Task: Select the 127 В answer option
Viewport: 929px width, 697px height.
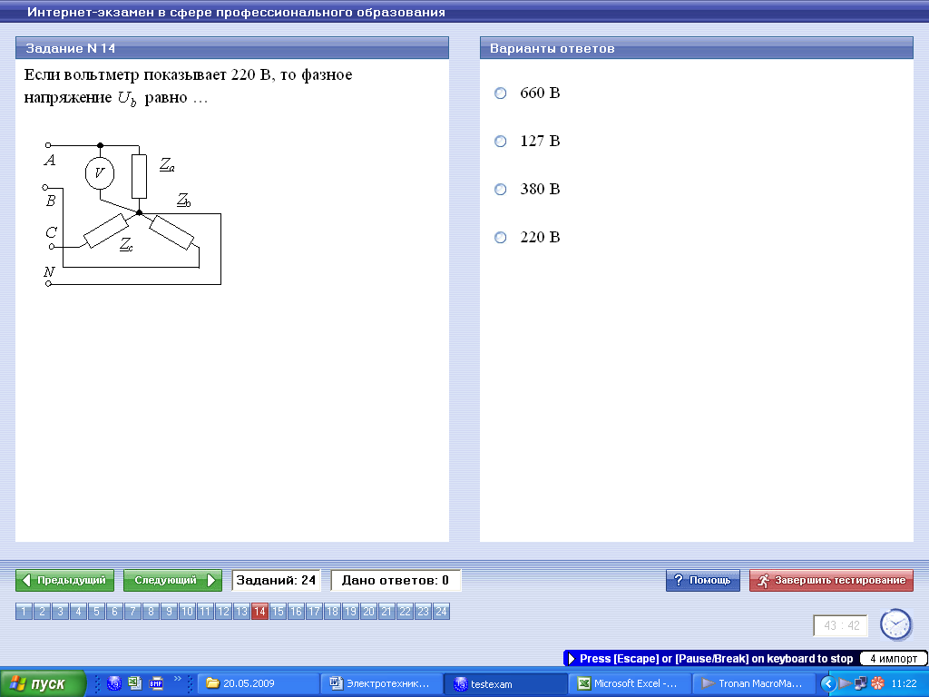Action: 501,141
